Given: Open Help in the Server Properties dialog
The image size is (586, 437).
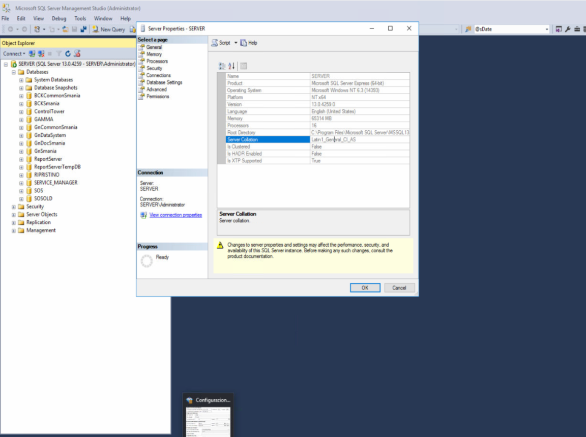Looking at the screenshot, I should point(249,43).
